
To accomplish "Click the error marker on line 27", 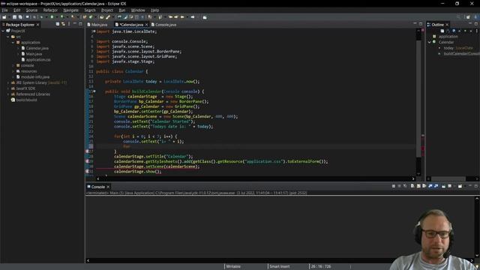I will 87,151.
